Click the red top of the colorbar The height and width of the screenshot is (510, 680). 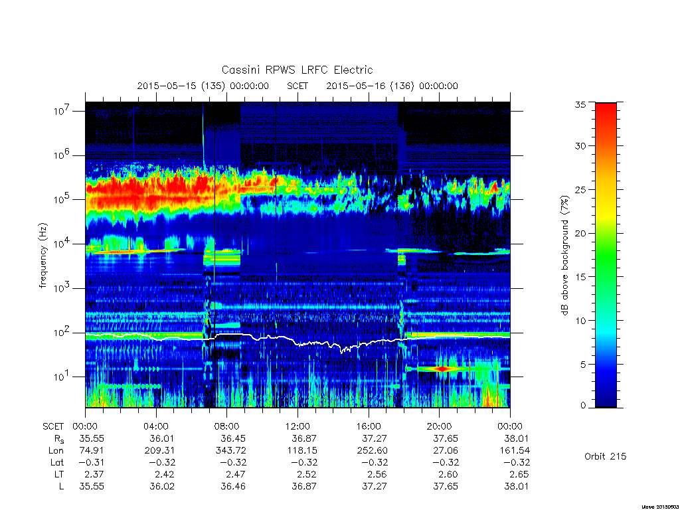(606, 113)
